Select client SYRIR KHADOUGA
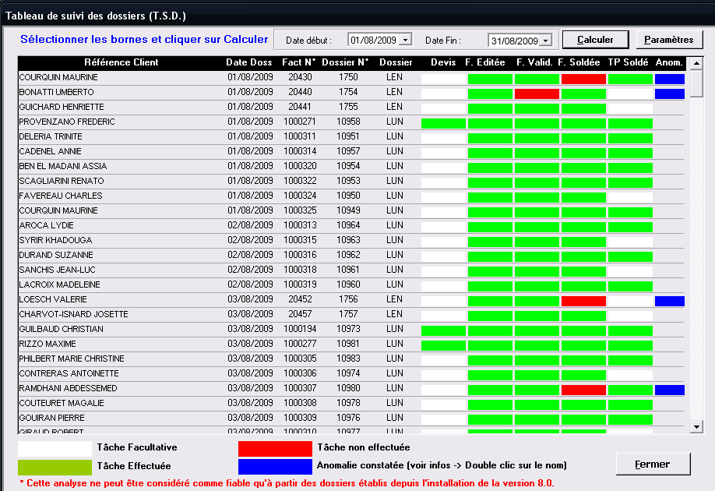The height and width of the screenshot is (491, 715). [x=55, y=240]
